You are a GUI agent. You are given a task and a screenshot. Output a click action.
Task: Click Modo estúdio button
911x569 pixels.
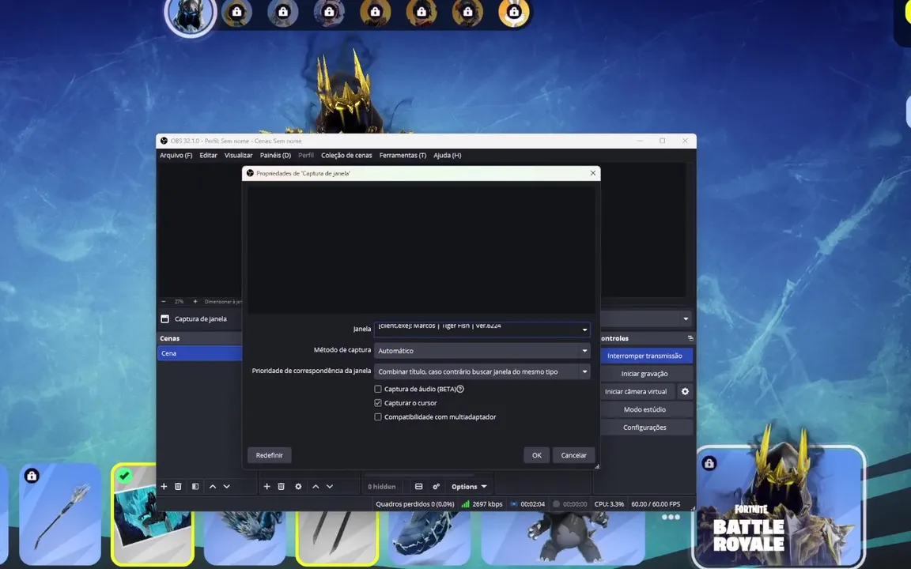pyautogui.click(x=645, y=409)
